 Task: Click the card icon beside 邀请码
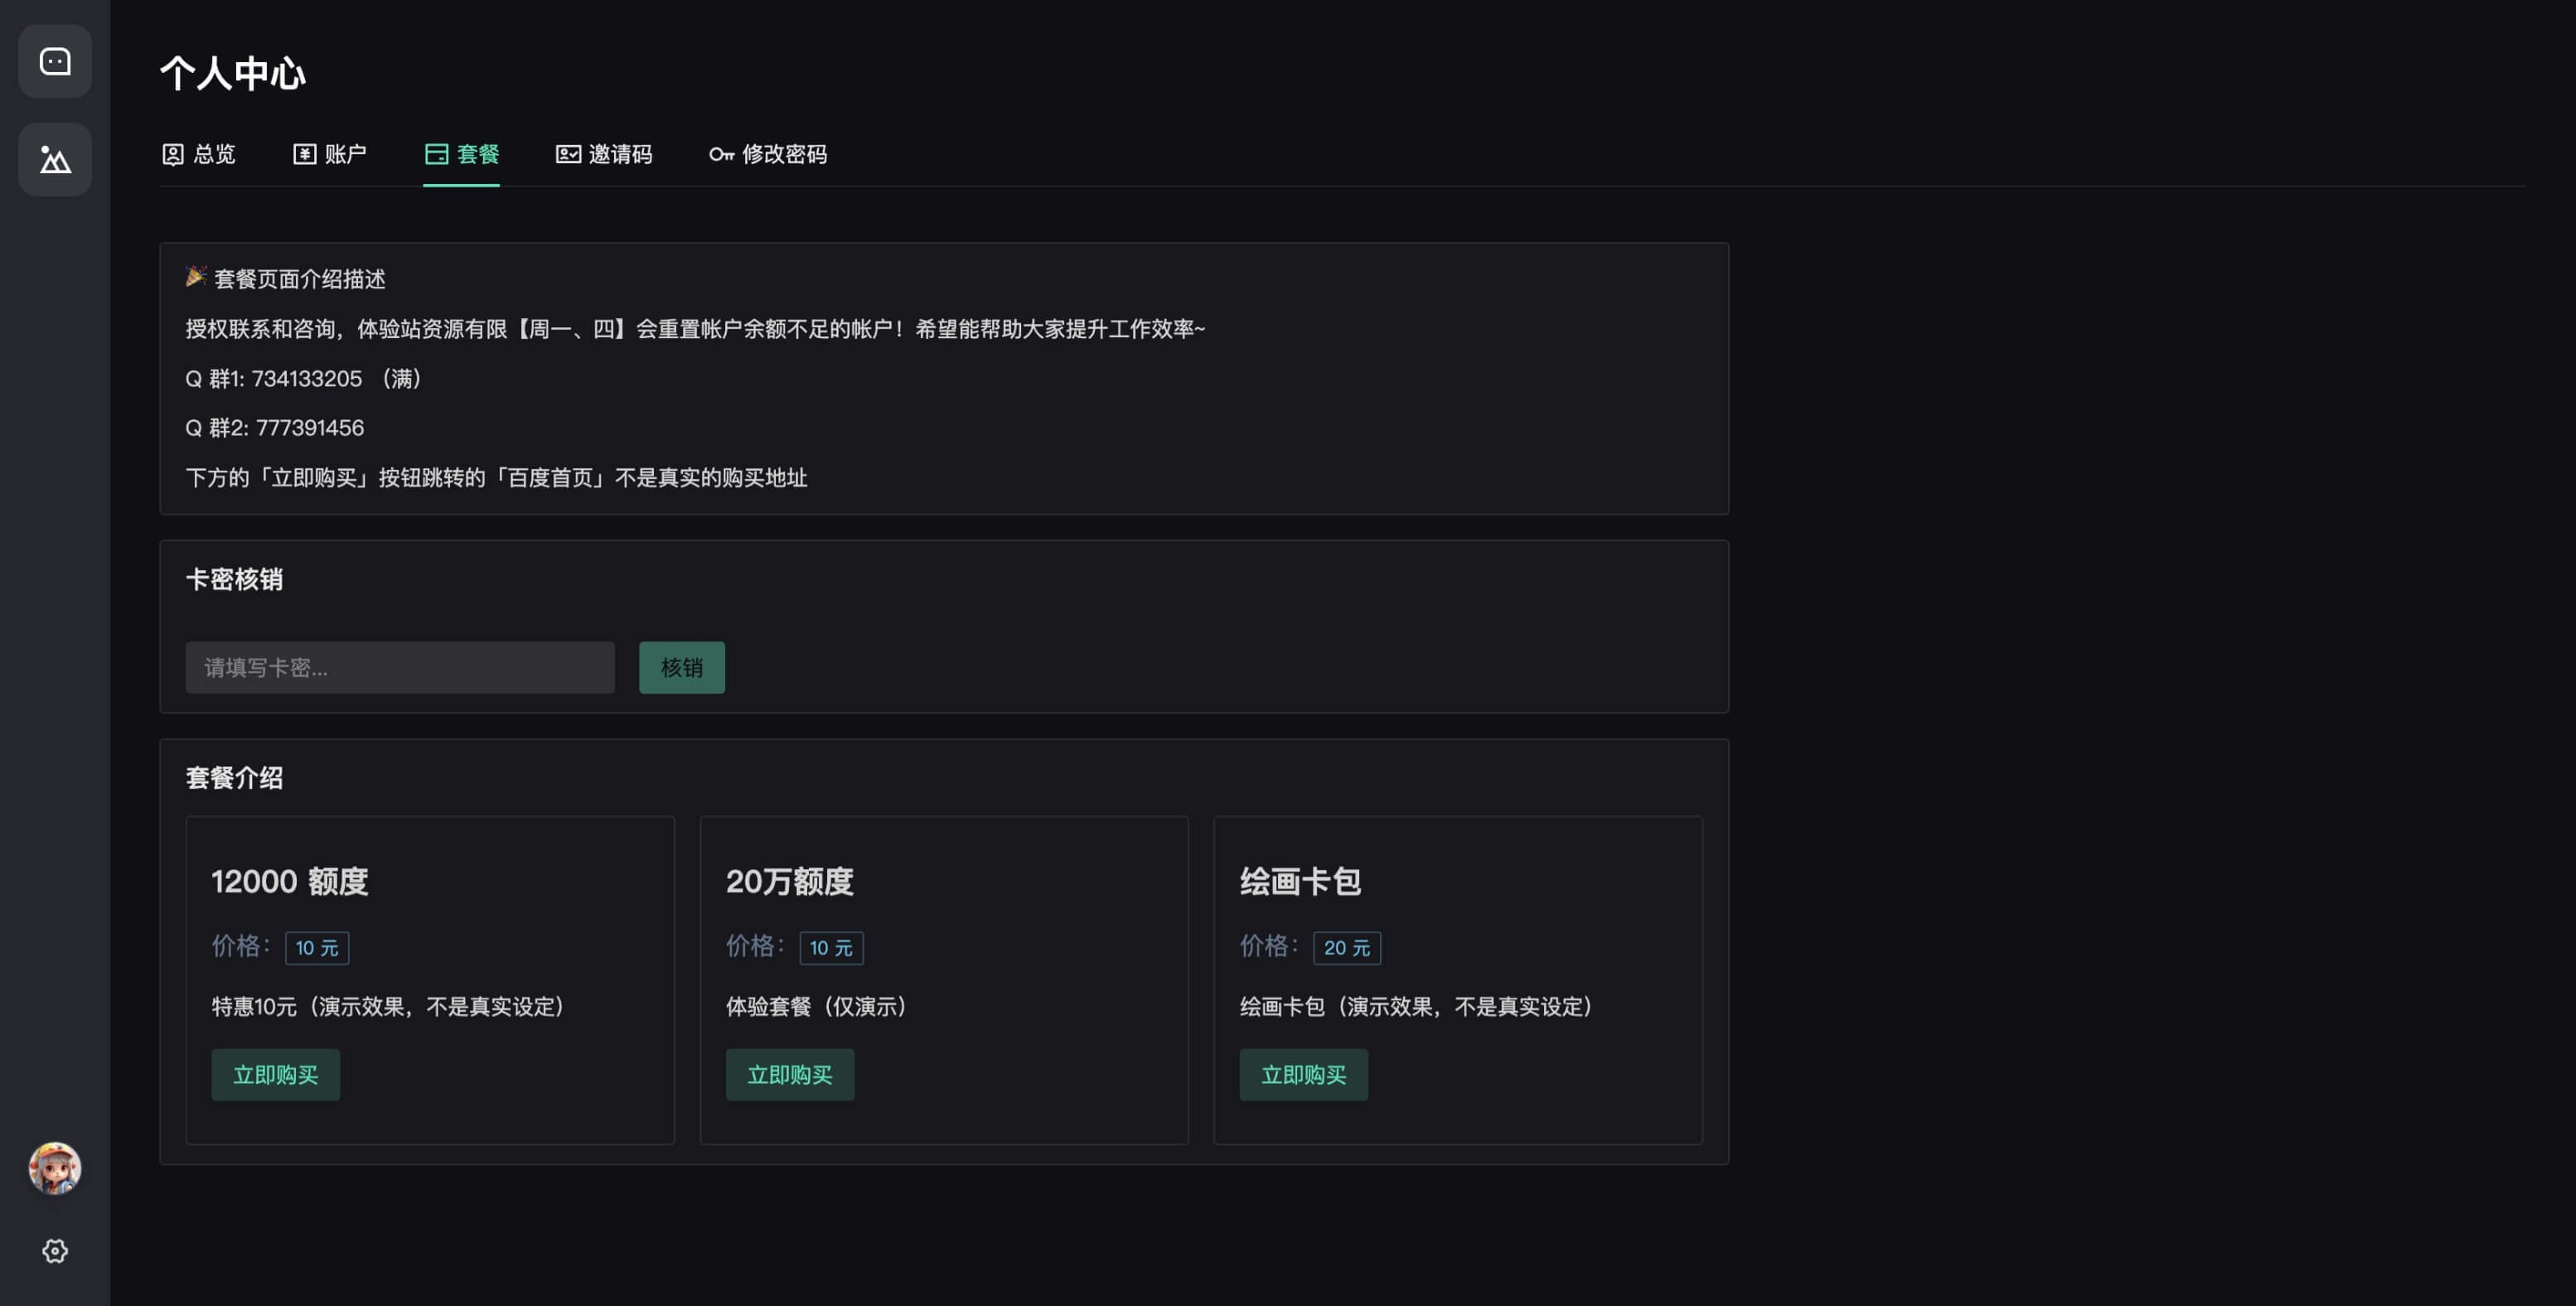568,154
